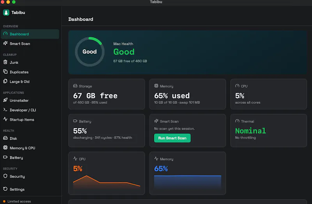This screenshot has height=204, width=312.
Task: Click the Security shield icon
Action: click(5, 176)
